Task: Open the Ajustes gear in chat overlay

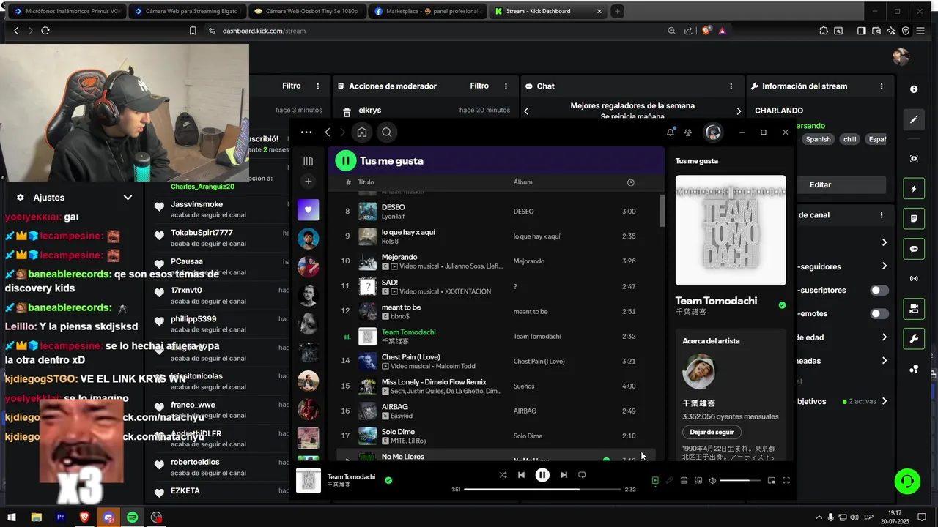Action: click(x=21, y=198)
